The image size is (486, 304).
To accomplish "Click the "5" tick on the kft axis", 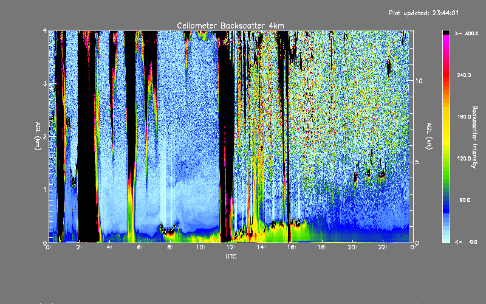I will [x=417, y=162].
